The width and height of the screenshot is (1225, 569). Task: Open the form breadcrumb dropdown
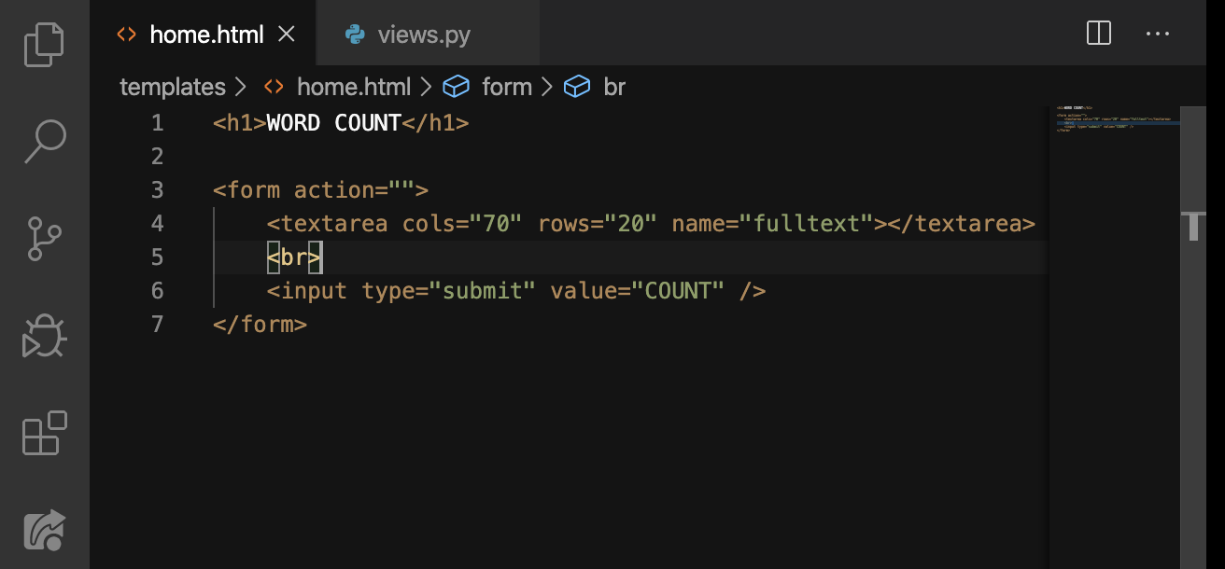click(x=507, y=86)
